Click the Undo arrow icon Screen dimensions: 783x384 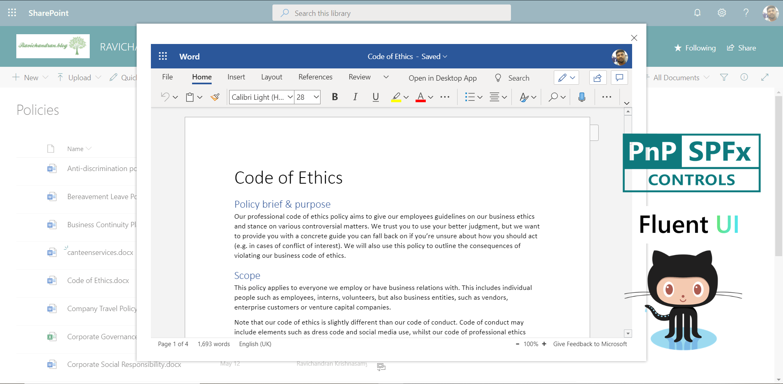click(x=165, y=97)
